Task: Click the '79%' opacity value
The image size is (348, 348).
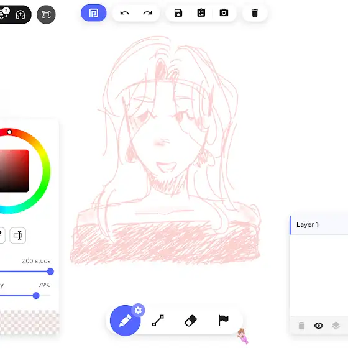Action: click(44, 285)
